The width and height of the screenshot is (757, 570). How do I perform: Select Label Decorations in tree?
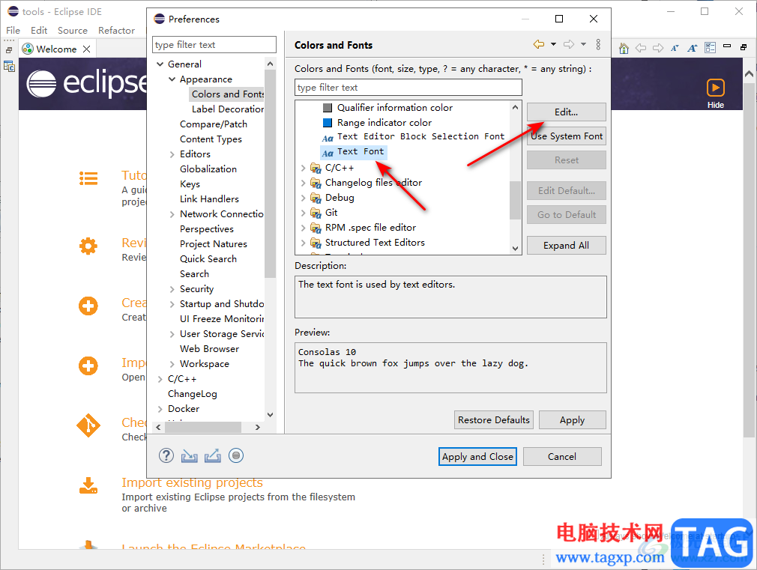click(227, 109)
